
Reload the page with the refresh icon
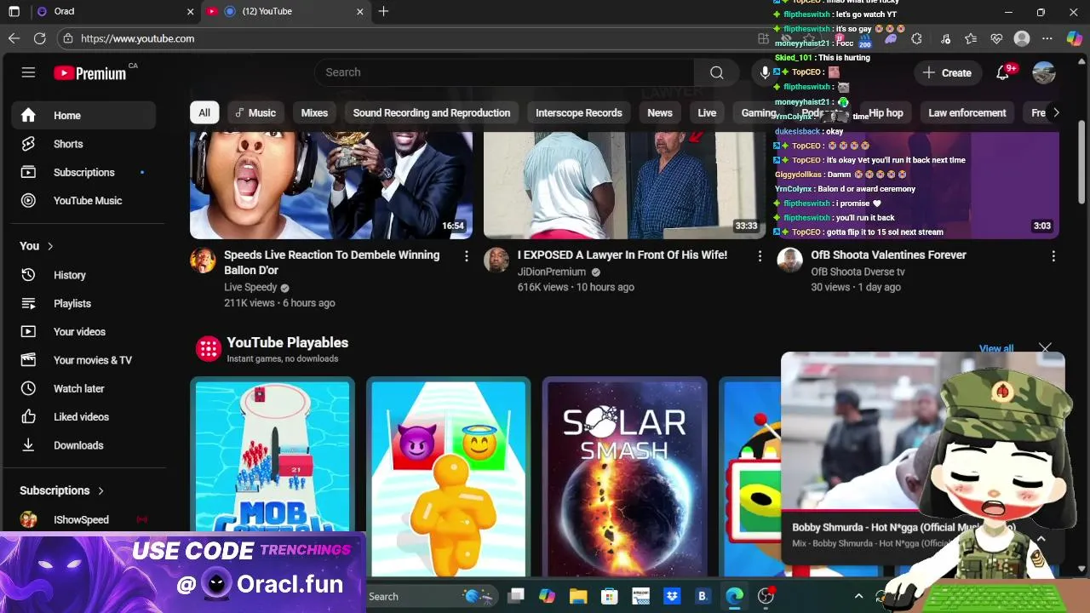(40, 38)
